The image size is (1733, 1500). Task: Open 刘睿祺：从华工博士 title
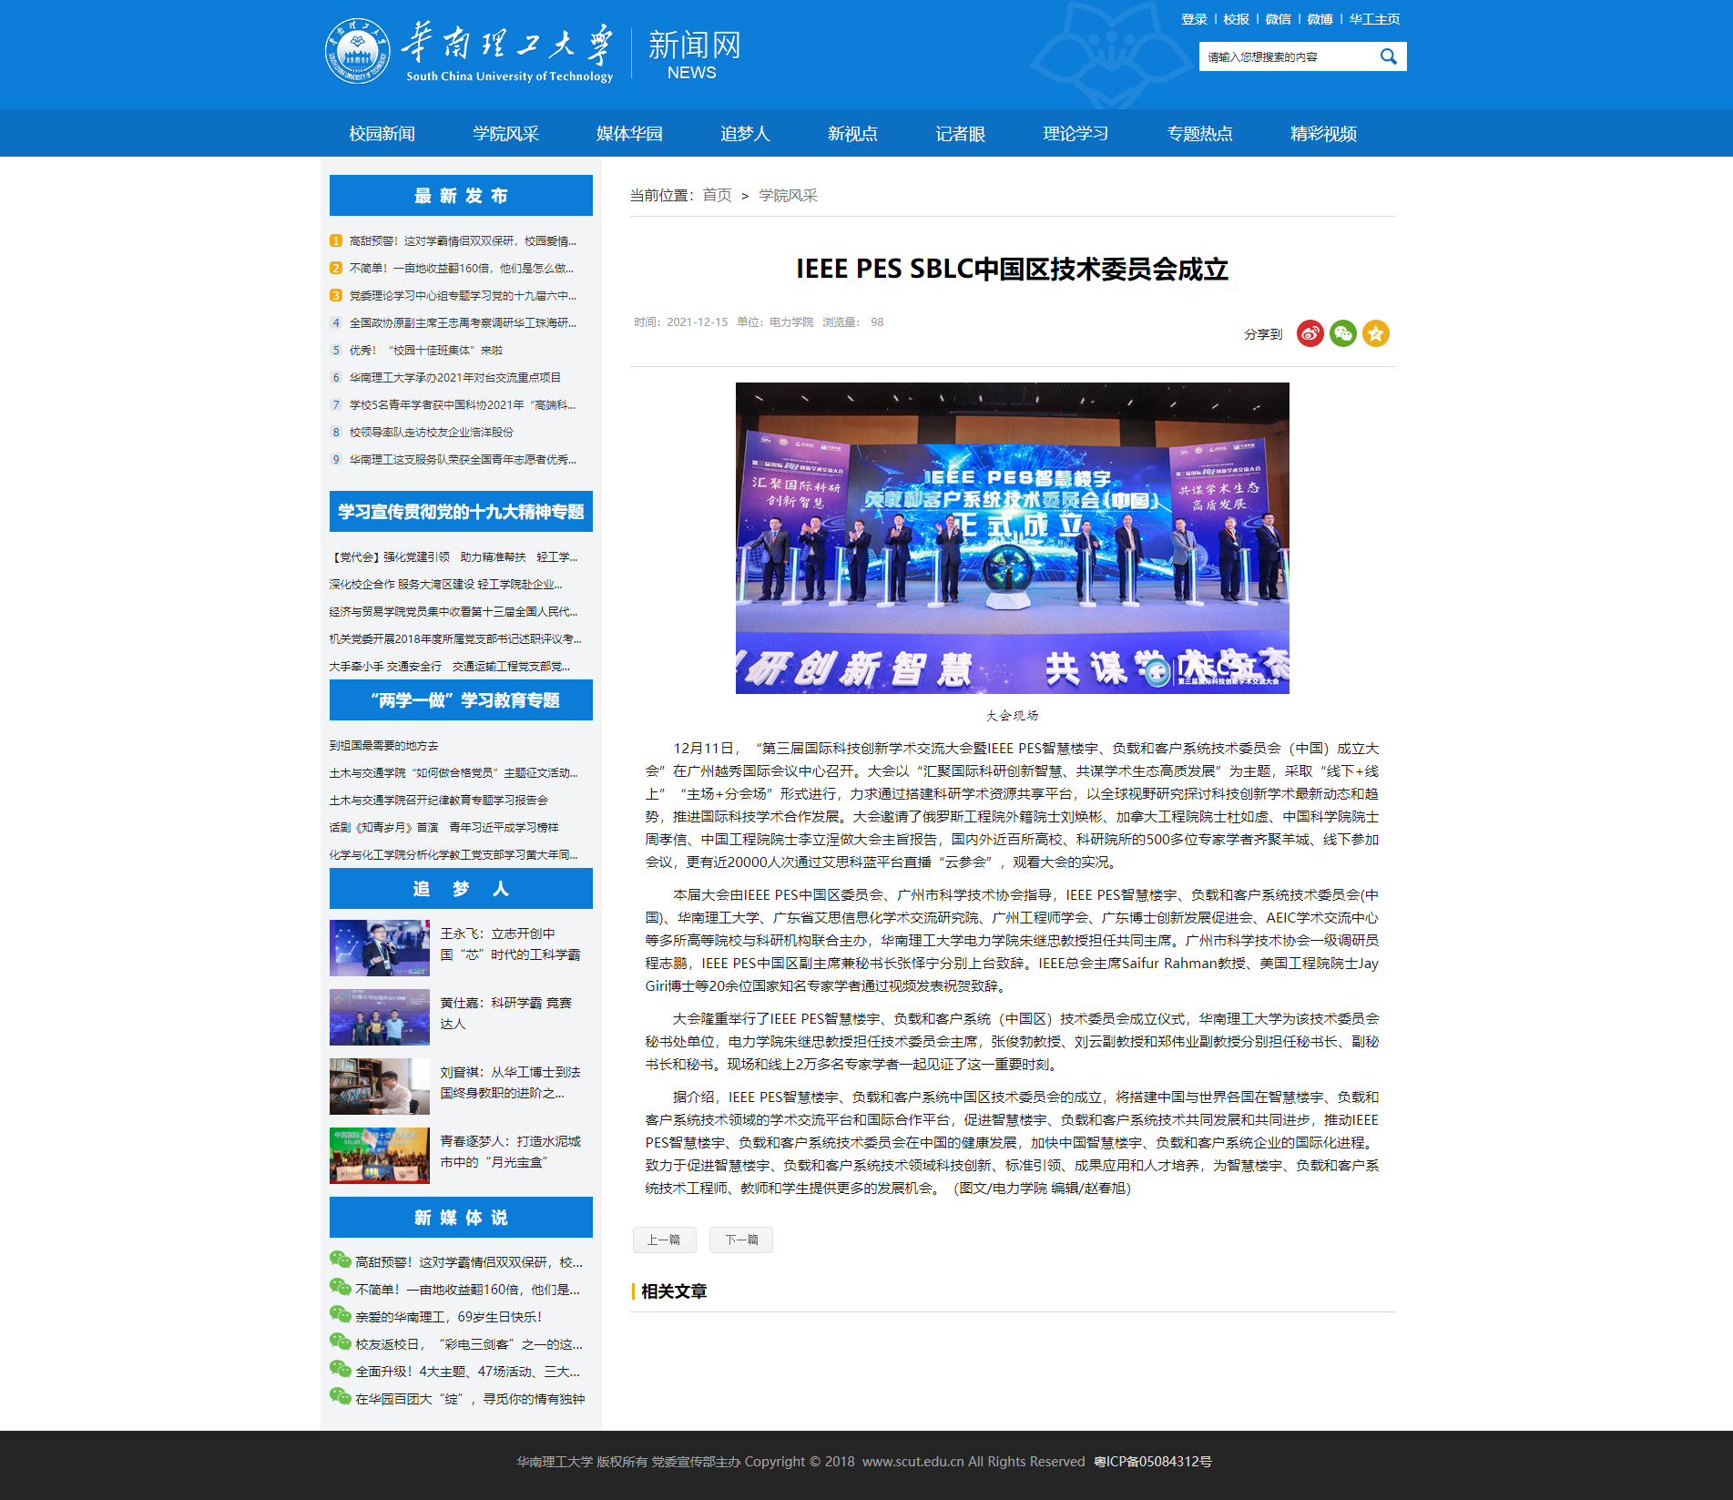click(510, 1083)
